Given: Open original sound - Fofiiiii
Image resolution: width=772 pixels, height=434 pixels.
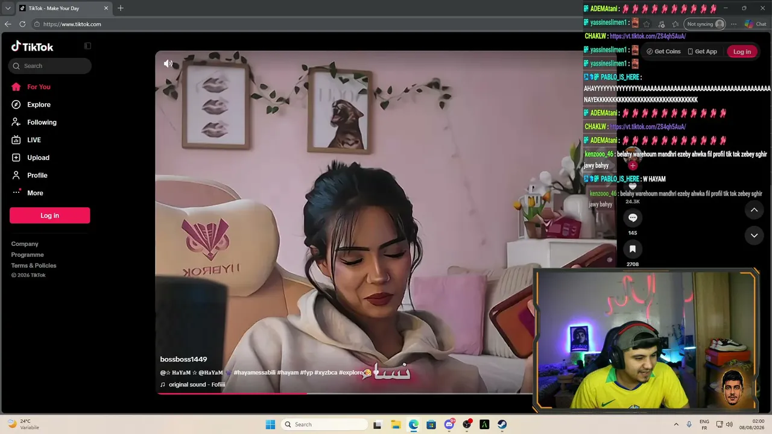Looking at the screenshot, I should pyautogui.click(x=193, y=385).
